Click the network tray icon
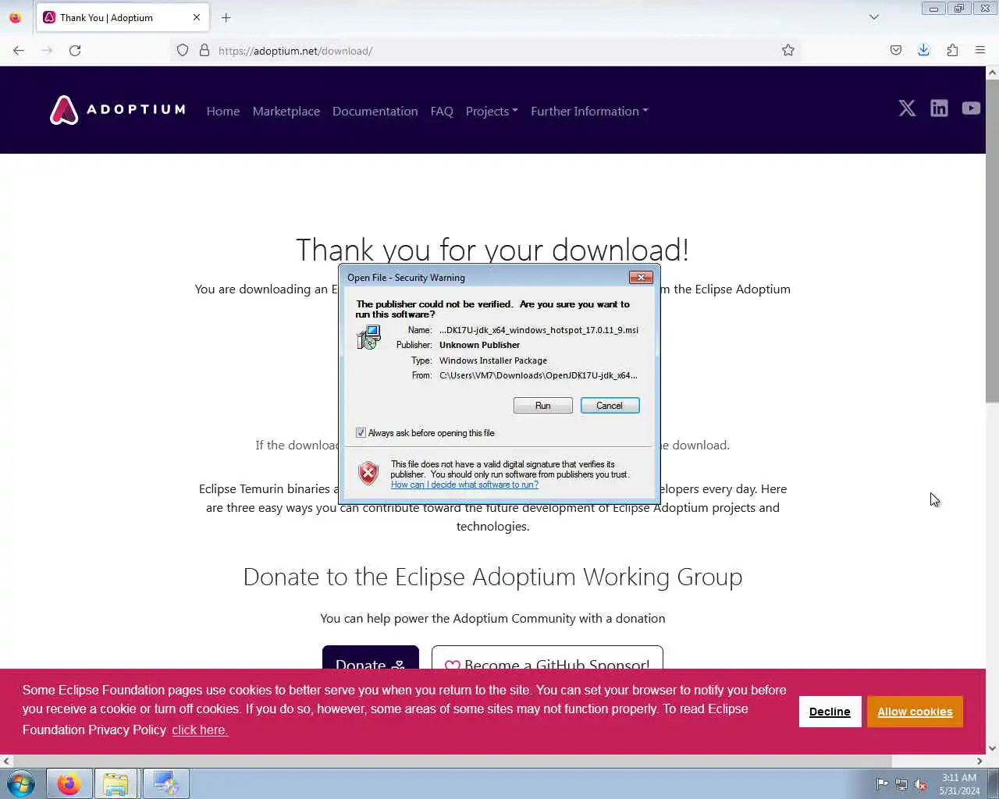The height and width of the screenshot is (799, 999). coord(901,785)
